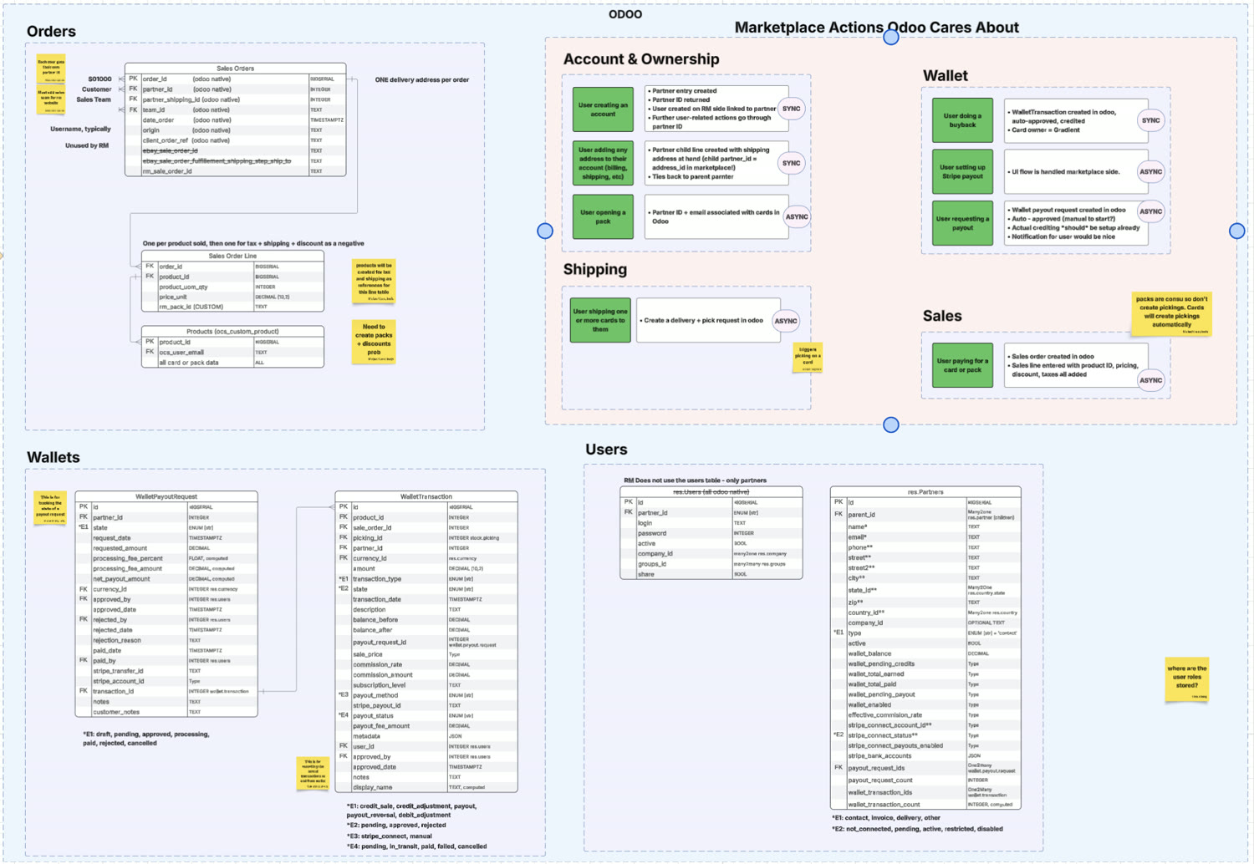Select 'User requesting a payout' green box
The image size is (1254, 864).
(x=962, y=223)
